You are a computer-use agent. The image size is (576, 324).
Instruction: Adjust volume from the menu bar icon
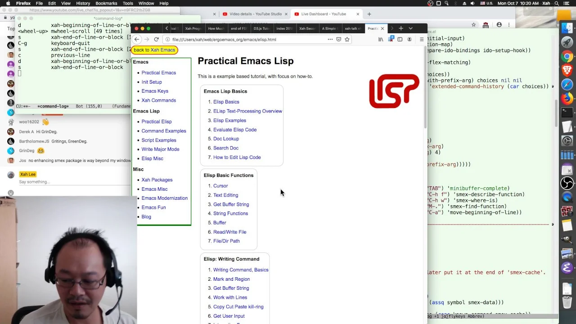coord(472,4)
